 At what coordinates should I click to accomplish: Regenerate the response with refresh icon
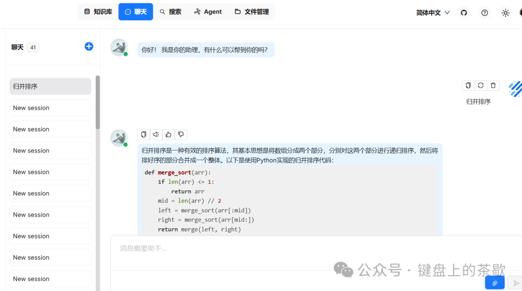(x=480, y=85)
